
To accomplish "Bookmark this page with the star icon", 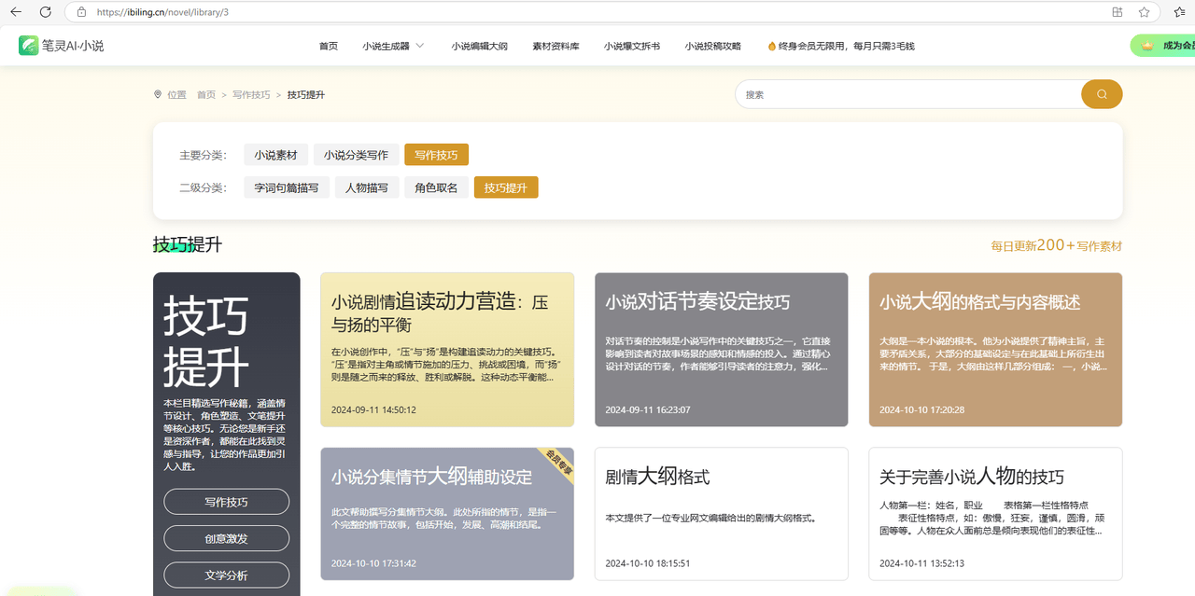I will pos(1145,12).
